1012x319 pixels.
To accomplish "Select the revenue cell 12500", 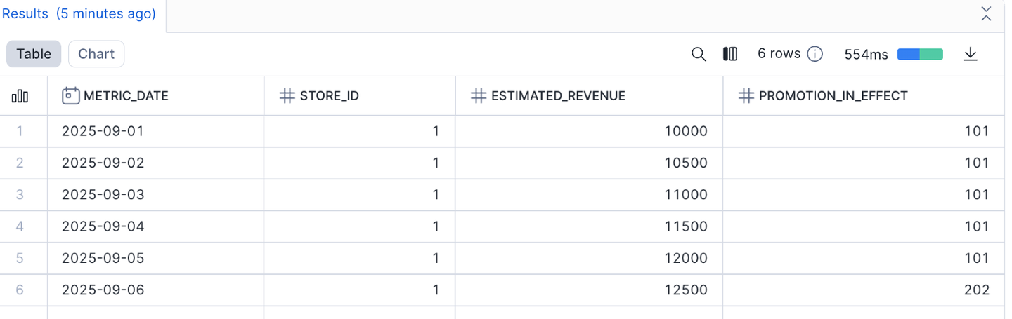I will [x=589, y=290].
